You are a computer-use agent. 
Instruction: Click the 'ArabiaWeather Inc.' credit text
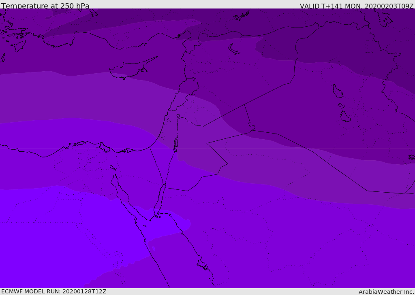386,292
